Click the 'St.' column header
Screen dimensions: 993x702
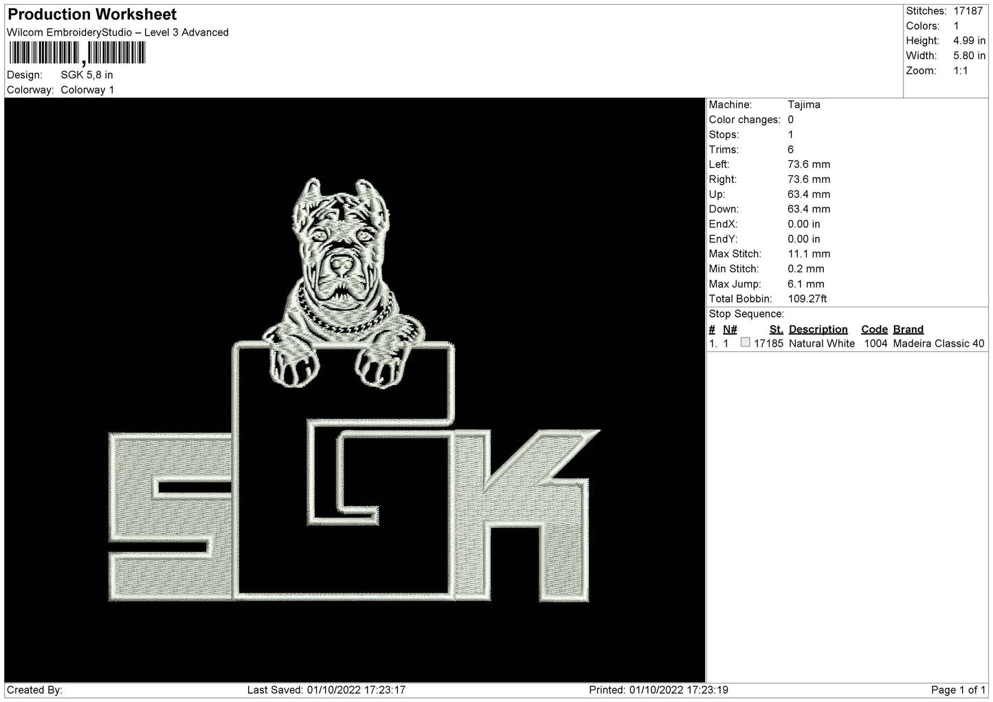coord(777,329)
